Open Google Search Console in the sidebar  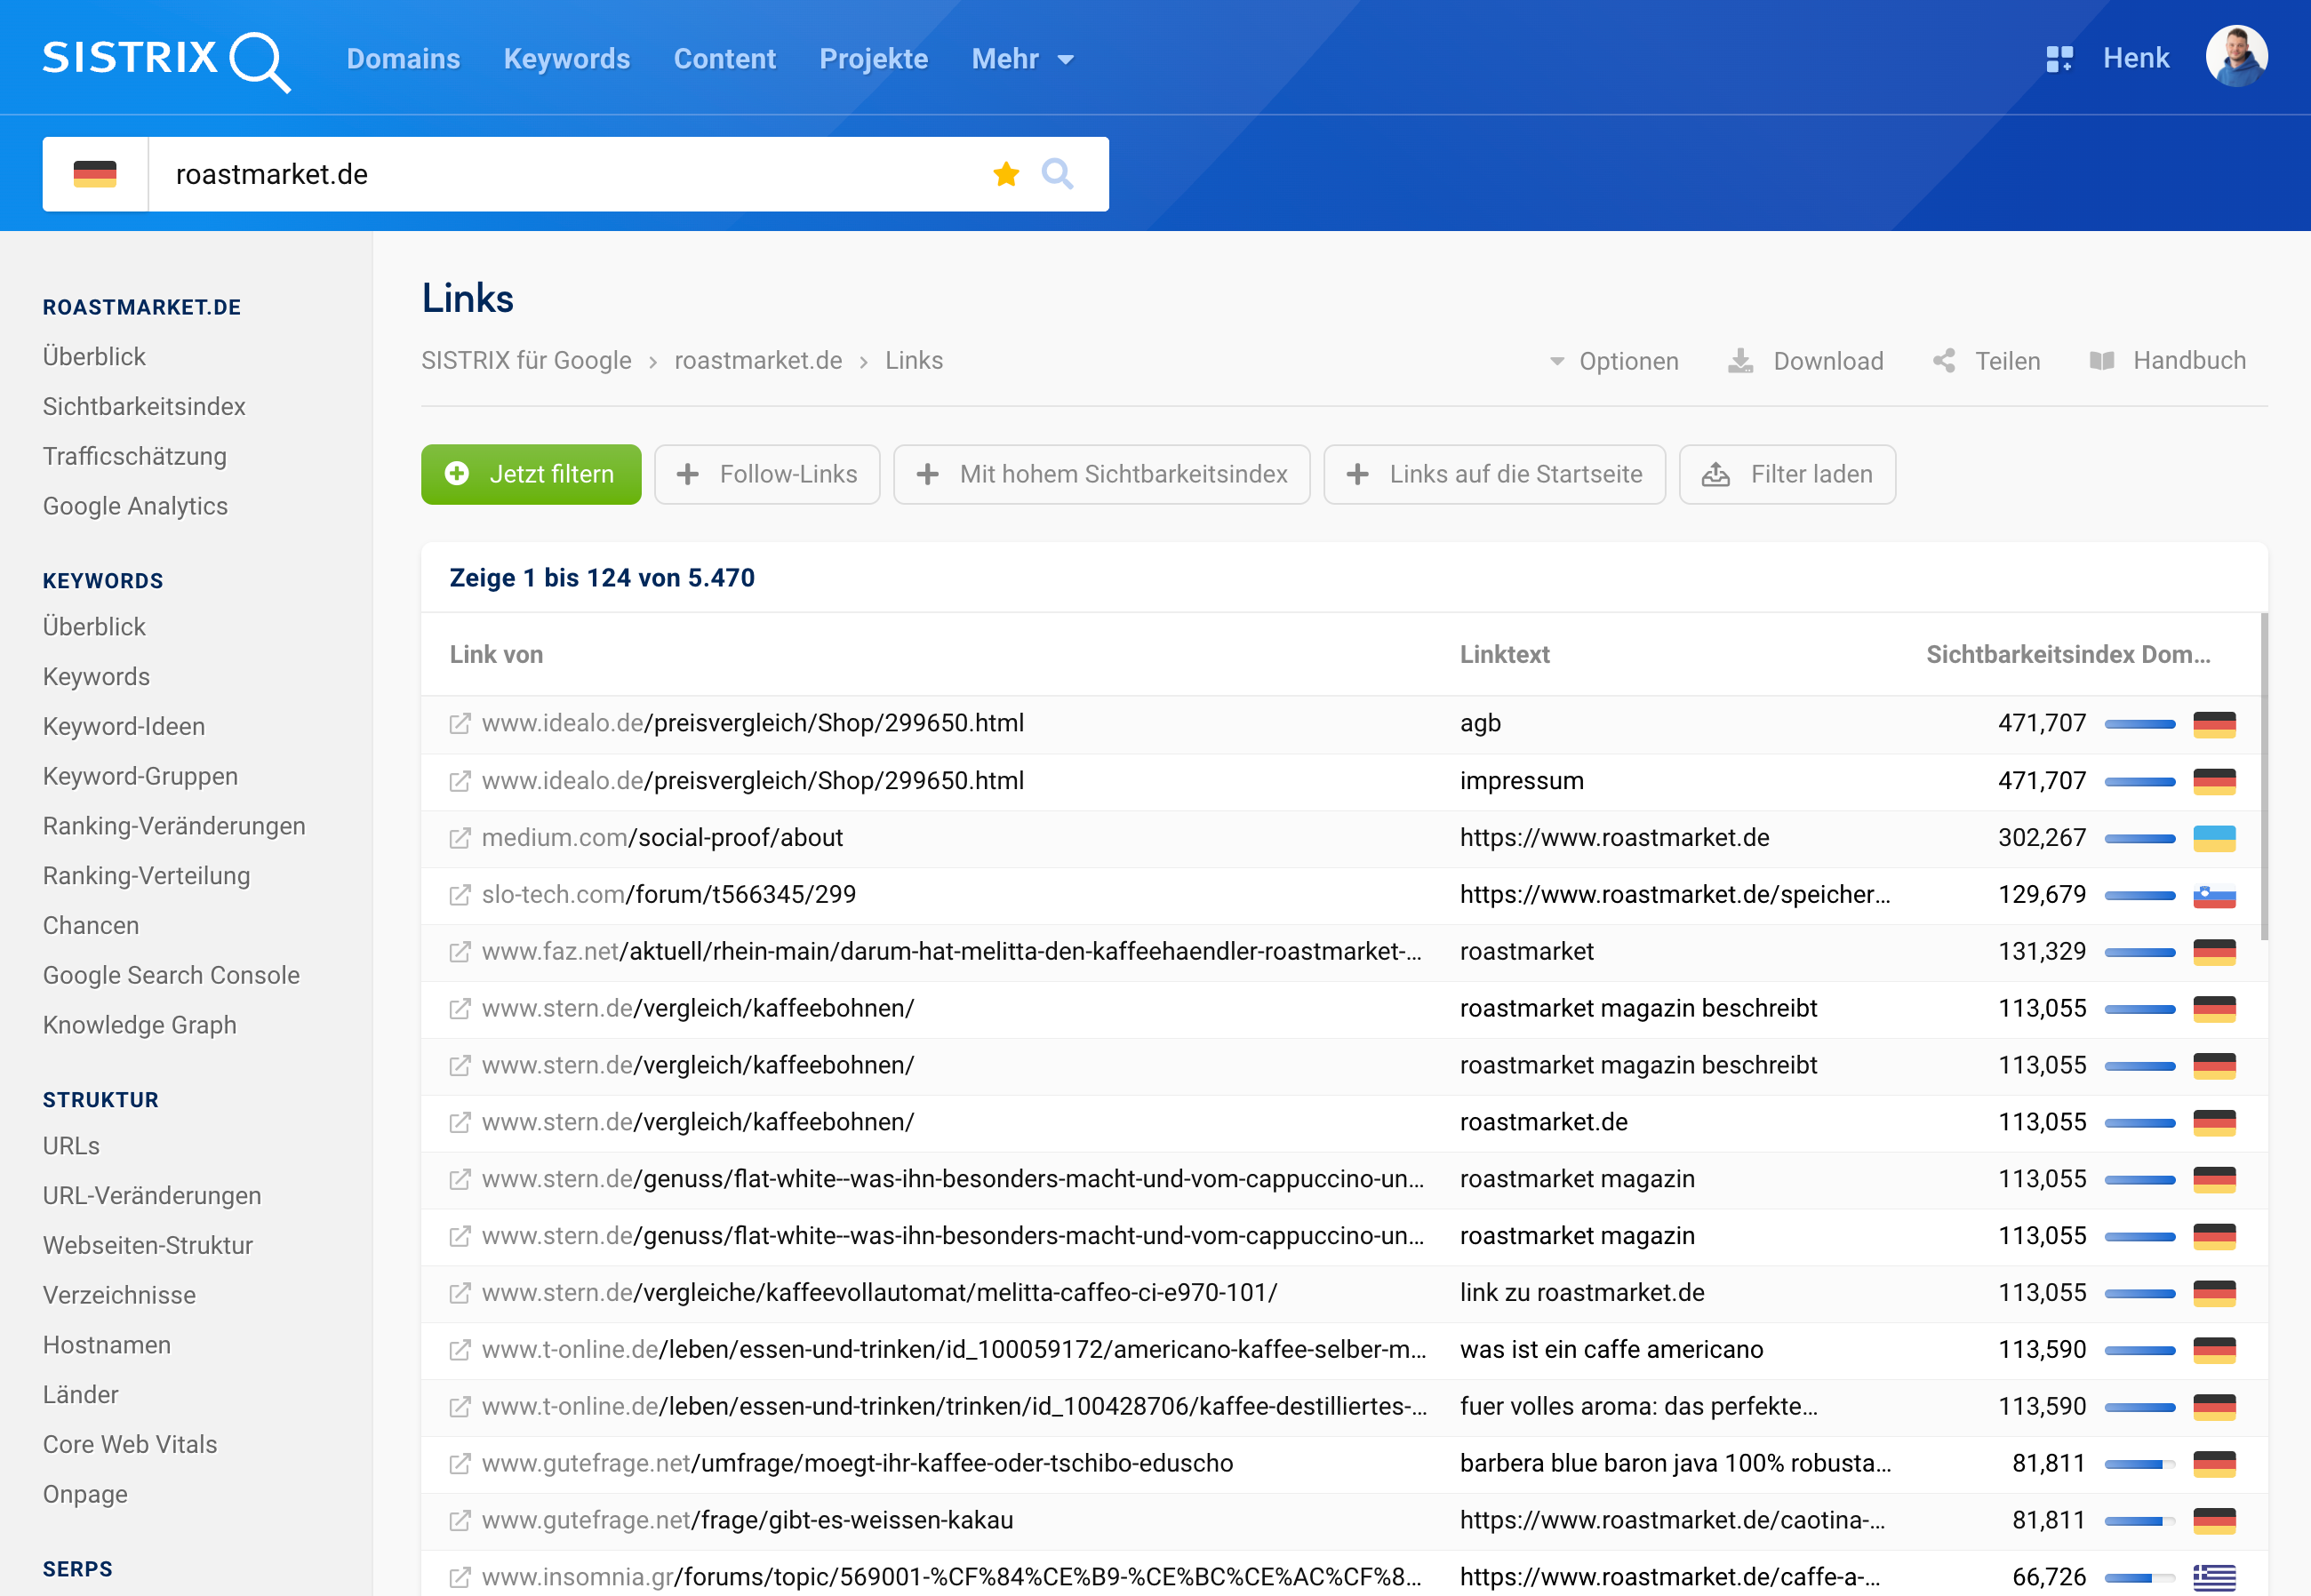click(171, 975)
